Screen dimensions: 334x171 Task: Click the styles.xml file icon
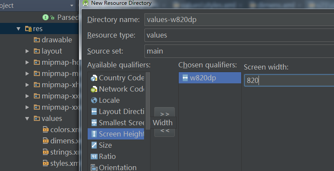click(x=46, y=163)
